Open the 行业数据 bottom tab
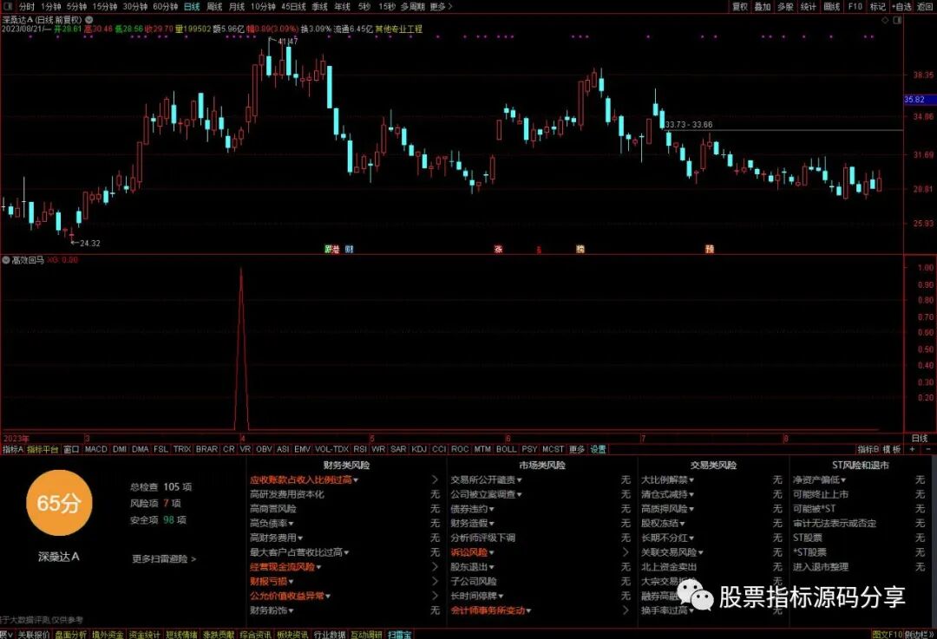This screenshot has width=937, height=639. pos(330,634)
